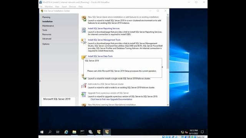Click the installation list scrollbar up arrow
Image resolution: width=246 pixels, height=138 pixels.
[x=168, y=15]
